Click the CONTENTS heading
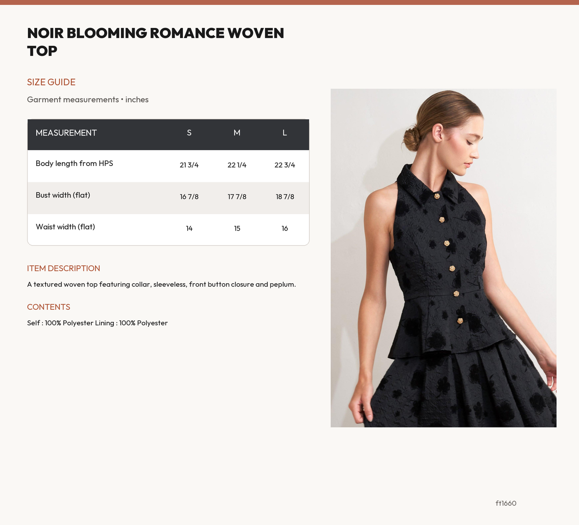The width and height of the screenshot is (579, 525). tap(49, 307)
